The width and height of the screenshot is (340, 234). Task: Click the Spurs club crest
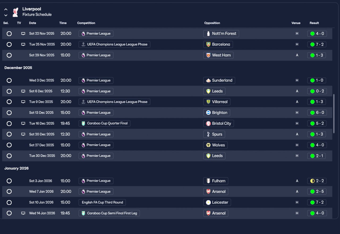209,134
